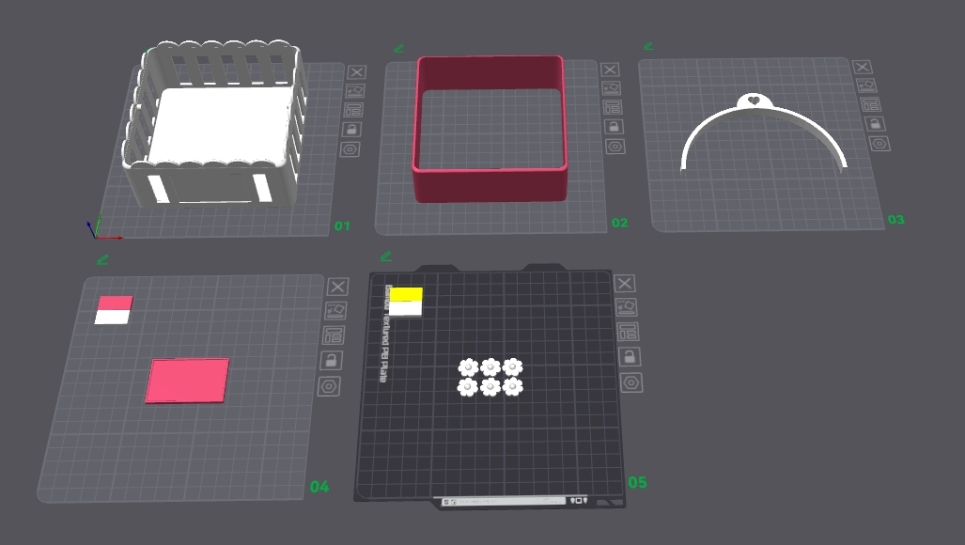The image size is (965, 545).
Task: Open plate 04 settings hexagon icon
Action: click(x=329, y=386)
